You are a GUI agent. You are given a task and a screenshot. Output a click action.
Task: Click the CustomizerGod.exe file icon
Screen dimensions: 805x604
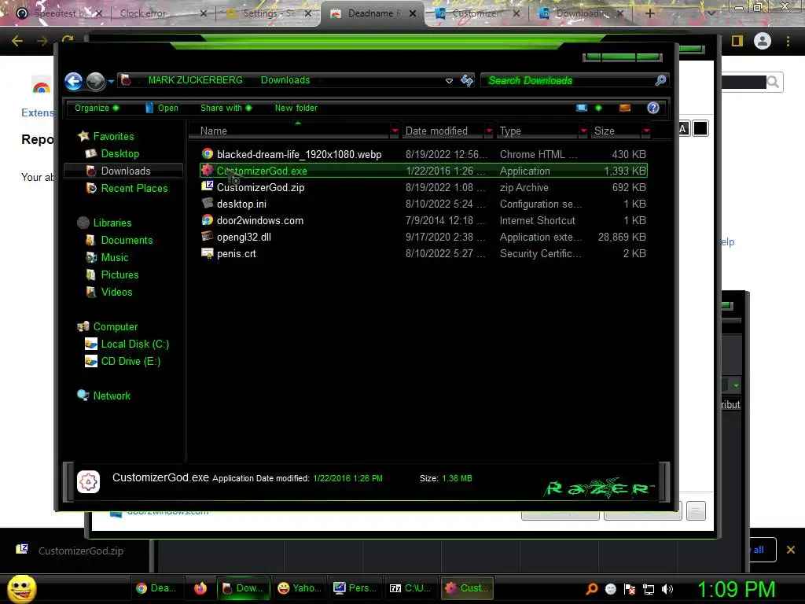pyautogui.click(x=208, y=170)
